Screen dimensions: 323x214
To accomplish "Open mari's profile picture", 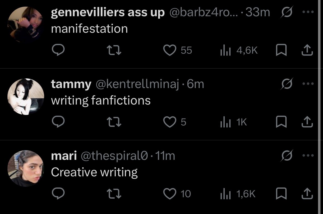I will tap(26, 168).
